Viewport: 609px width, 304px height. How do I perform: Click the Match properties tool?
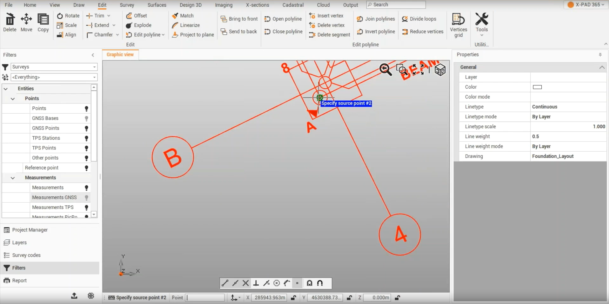(x=183, y=16)
